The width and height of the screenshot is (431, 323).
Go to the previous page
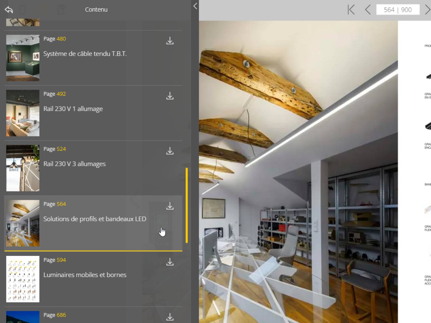tap(368, 10)
